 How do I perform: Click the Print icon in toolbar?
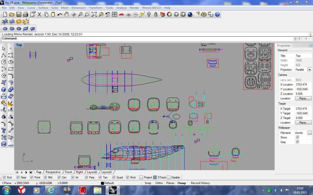tap(25, 14)
